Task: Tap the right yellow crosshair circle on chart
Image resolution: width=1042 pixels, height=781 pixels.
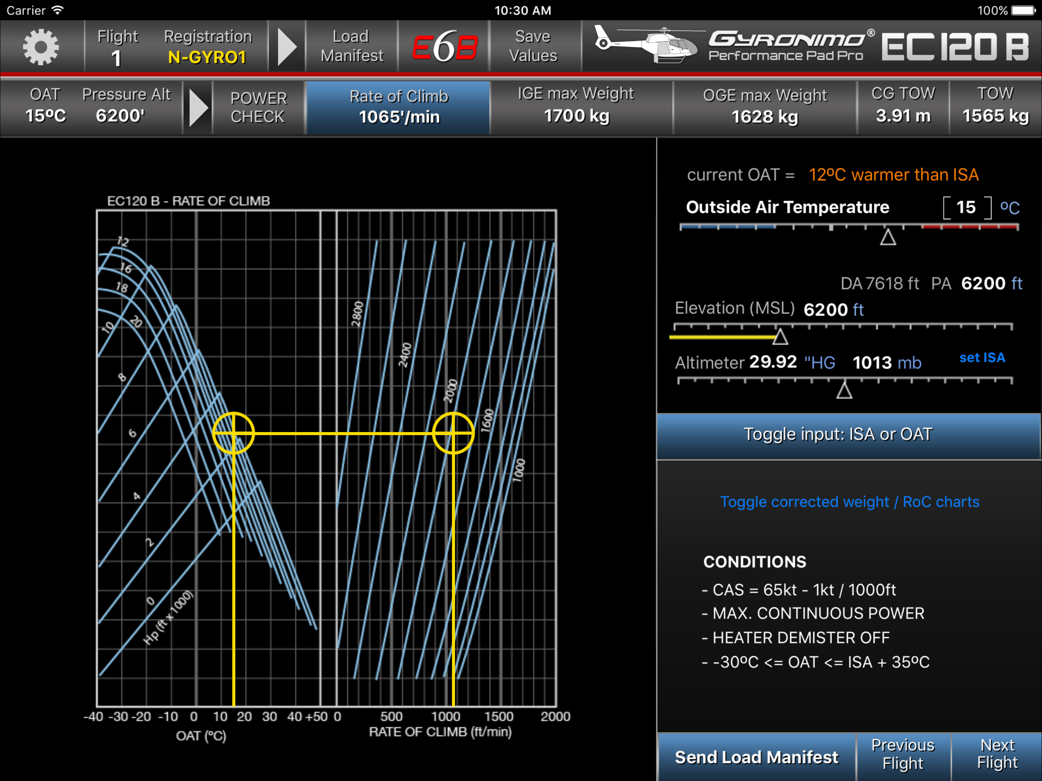Action: [453, 433]
